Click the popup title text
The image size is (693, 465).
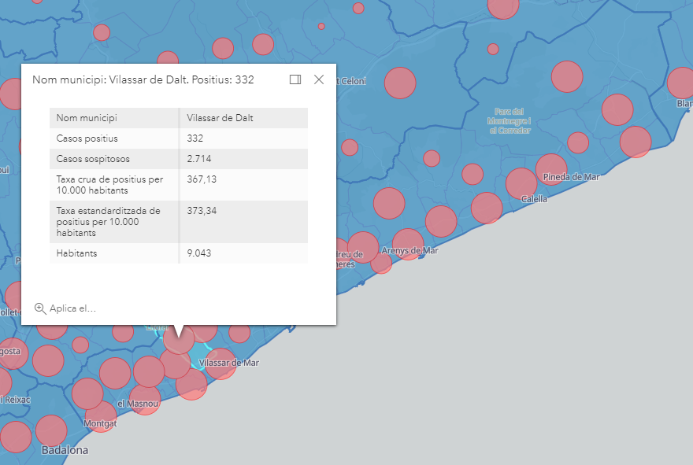[x=143, y=79]
